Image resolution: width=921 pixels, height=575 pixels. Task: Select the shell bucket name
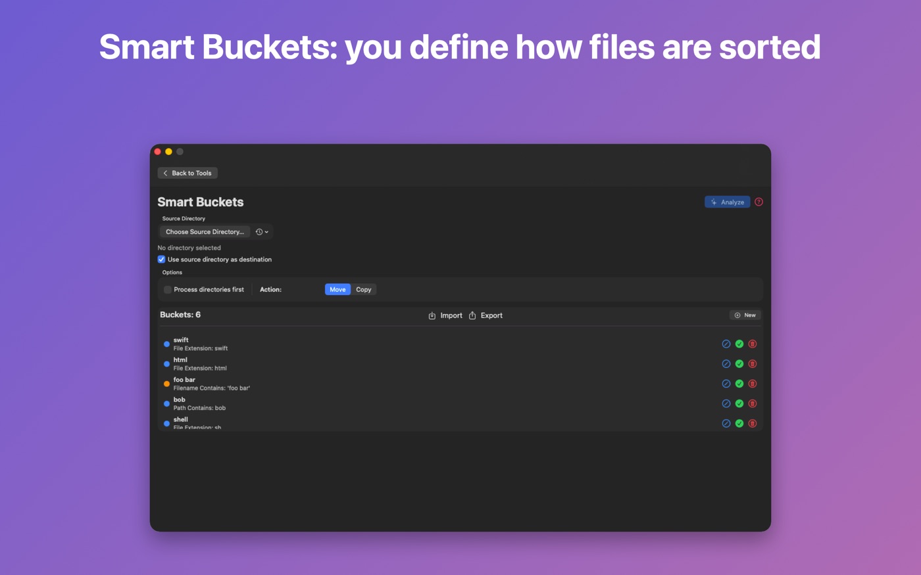coord(181,419)
